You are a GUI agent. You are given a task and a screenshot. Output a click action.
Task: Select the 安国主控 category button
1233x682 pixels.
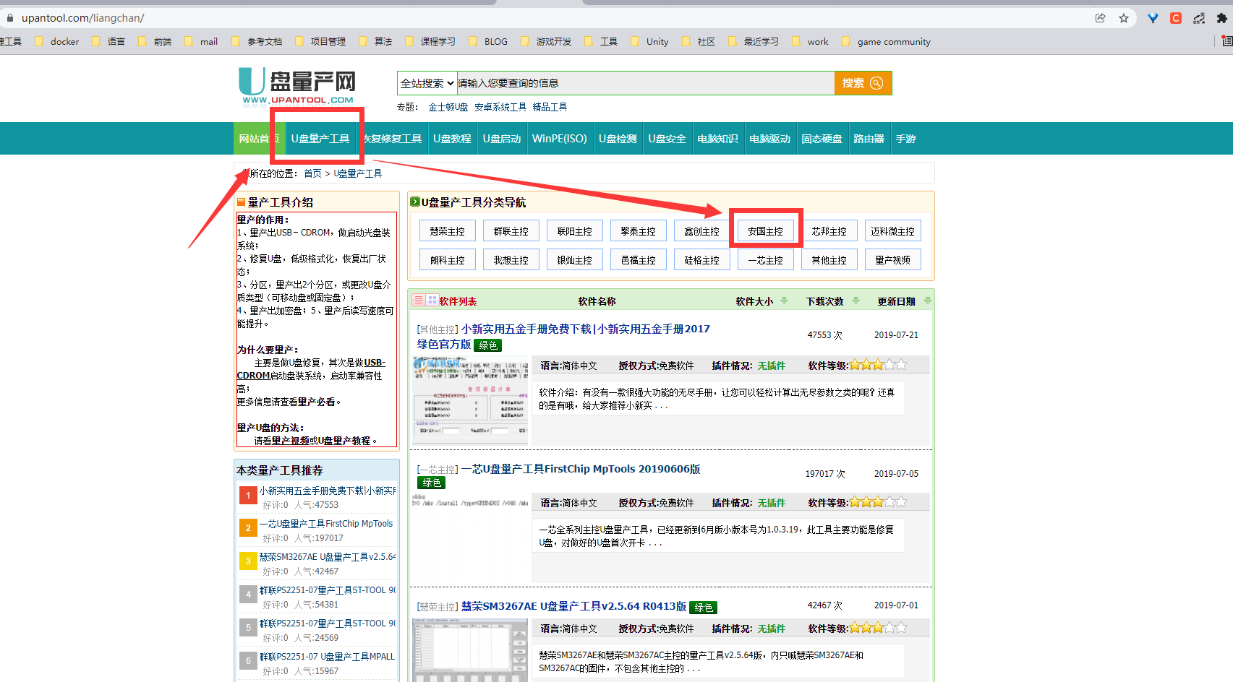pos(766,230)
